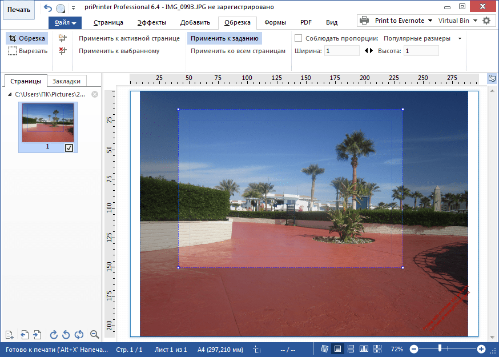The image size is (499, 357).
Task: Click the swap width and height arrows
Action: click(368, 51)
